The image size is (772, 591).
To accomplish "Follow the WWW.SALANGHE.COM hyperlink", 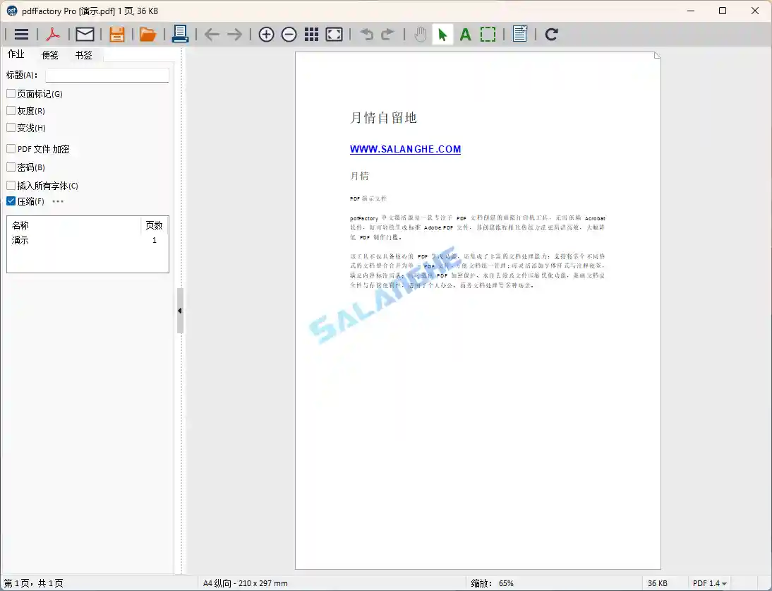I will [x=405, y=149].
